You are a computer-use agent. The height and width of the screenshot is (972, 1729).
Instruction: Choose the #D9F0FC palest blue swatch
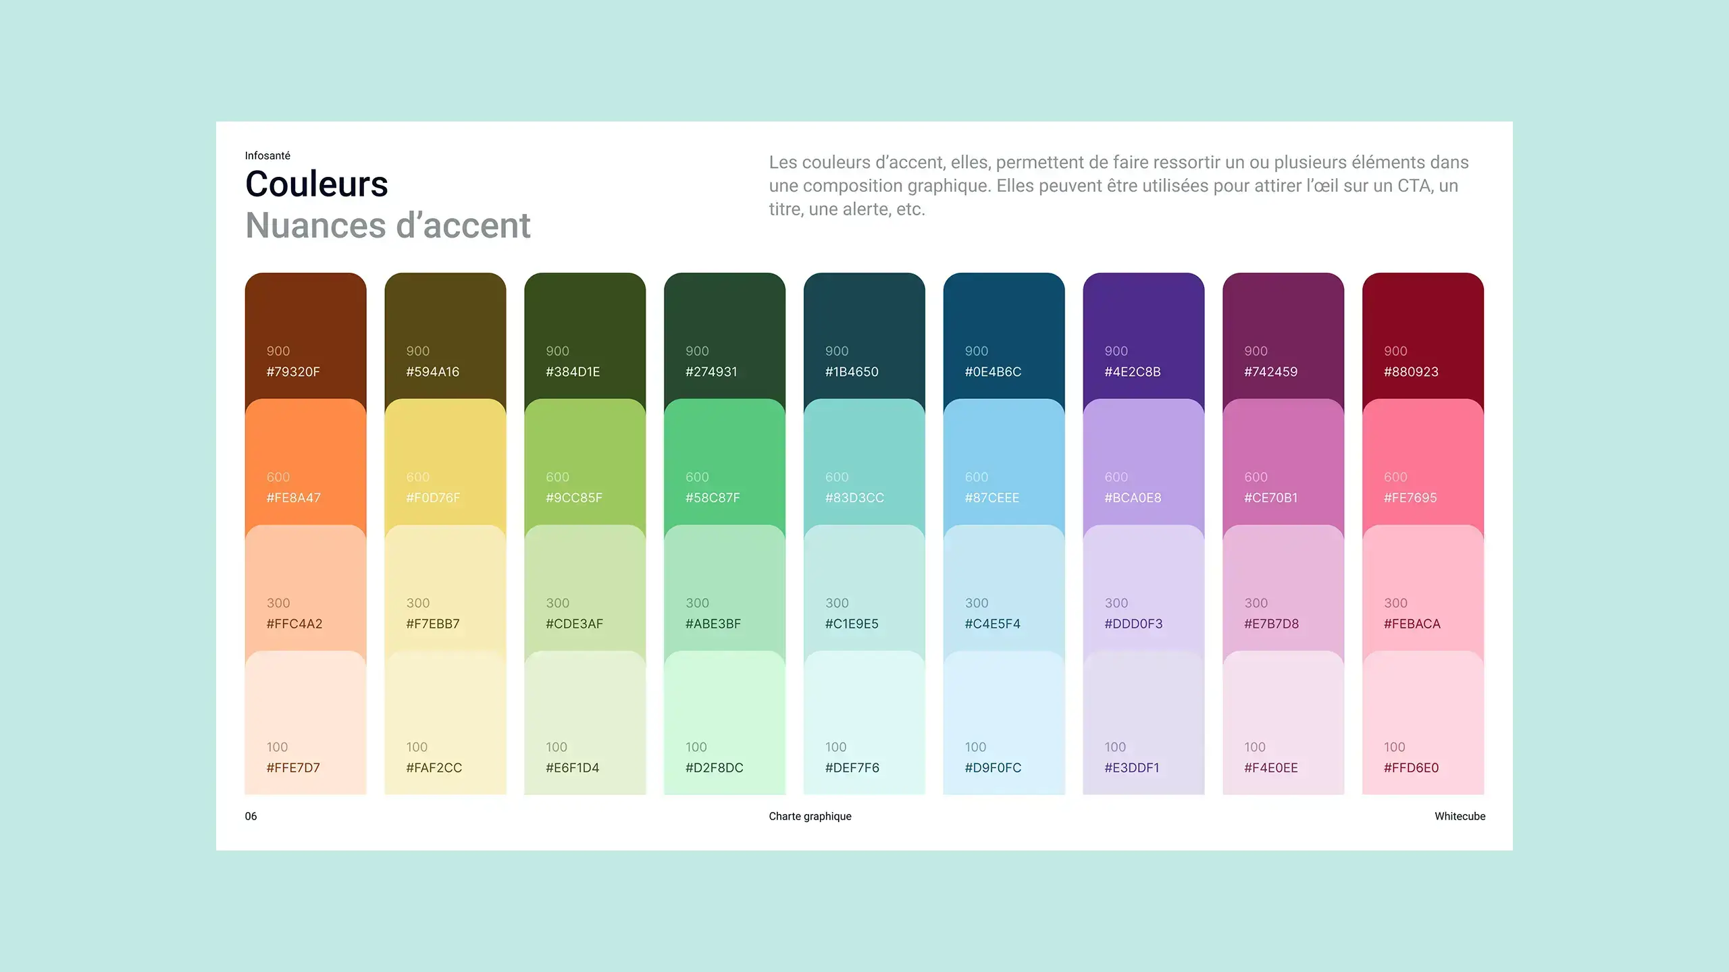1004,723
